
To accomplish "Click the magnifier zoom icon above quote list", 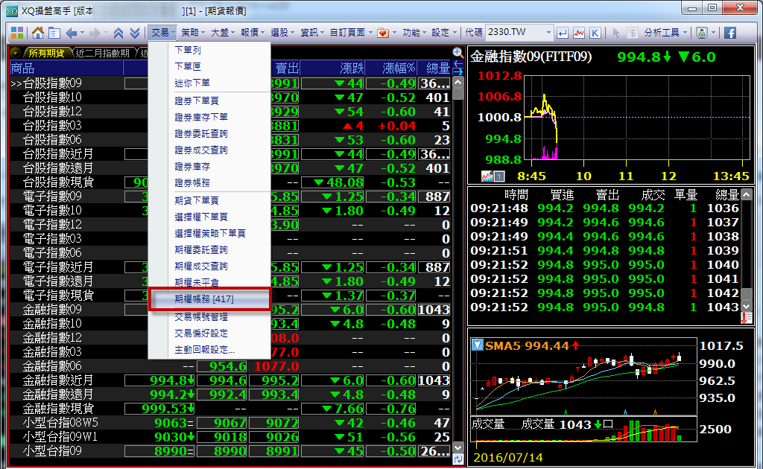I will point(458,53).
